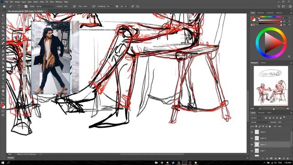Open layer blend mode Normal dropdown
Image resolution: width=293 pixels, height=165 pixels.
pyautogui.click(x=260, y=122)
